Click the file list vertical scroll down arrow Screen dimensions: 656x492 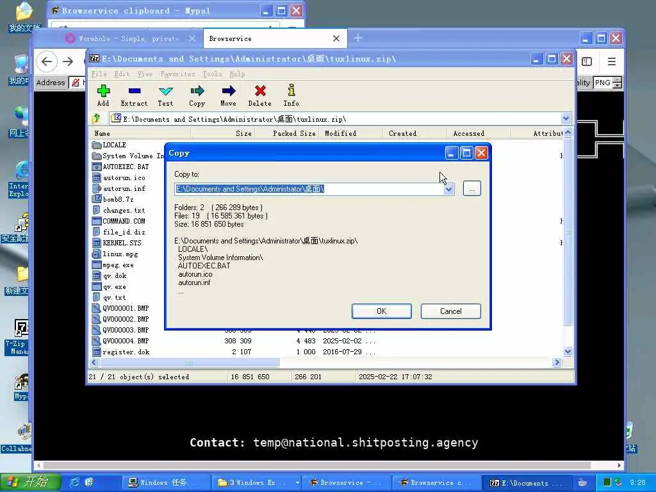(x=568, y=352)
